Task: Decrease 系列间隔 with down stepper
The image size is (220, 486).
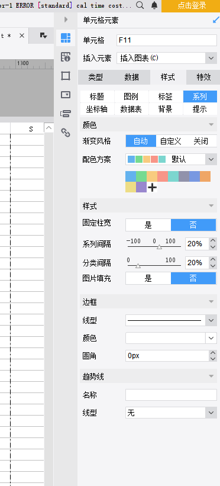Action: (213, 247)
